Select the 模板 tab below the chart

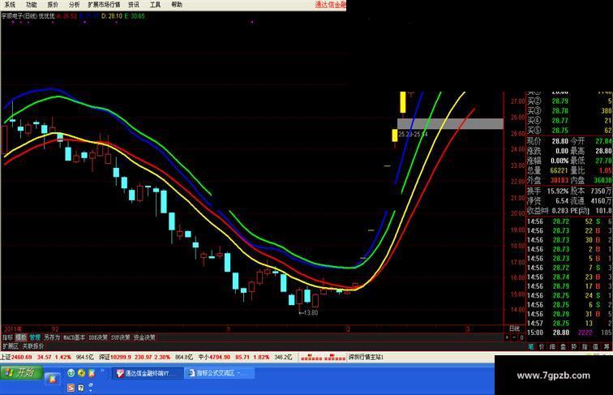pyautogui.click(x=21, y=337)
